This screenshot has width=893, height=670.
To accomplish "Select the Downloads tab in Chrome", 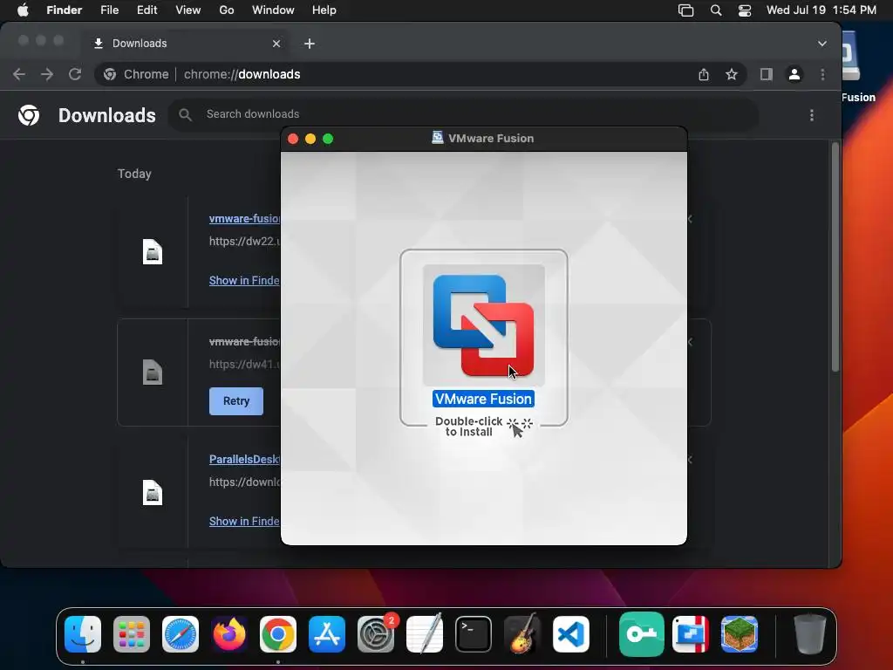I will [182, 44].
